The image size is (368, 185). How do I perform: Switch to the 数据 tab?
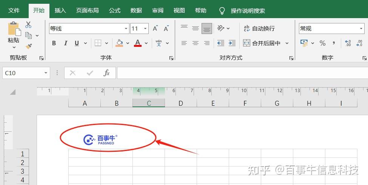[x=136, y=11]
